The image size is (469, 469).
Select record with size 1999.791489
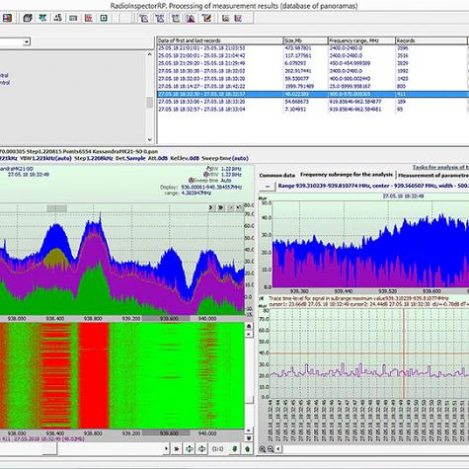312,86
